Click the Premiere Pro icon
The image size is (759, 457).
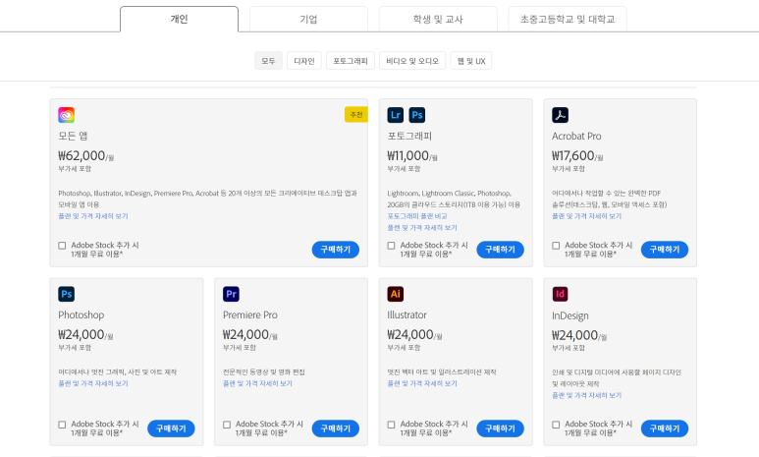pos(231,294)
